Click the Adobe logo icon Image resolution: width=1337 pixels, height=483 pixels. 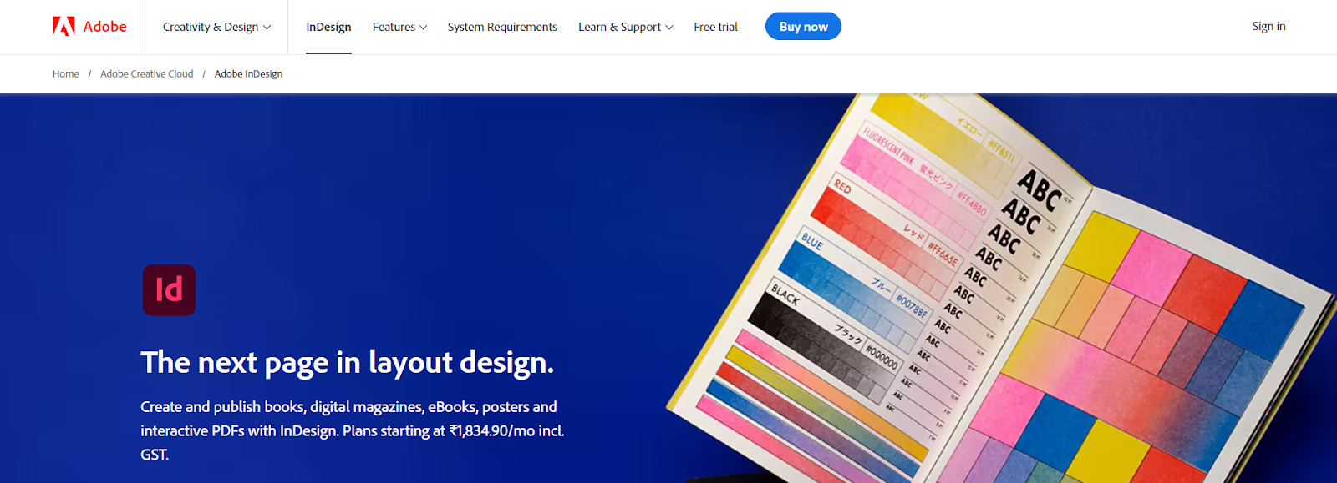(64, 27)
